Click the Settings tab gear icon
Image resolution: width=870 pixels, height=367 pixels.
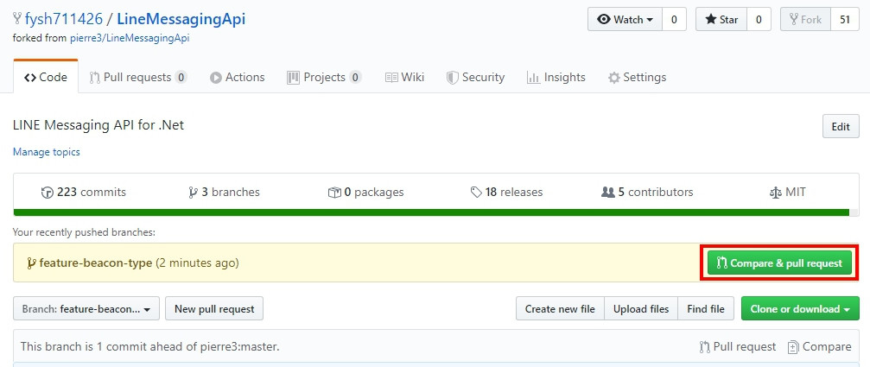pos(613,78)
